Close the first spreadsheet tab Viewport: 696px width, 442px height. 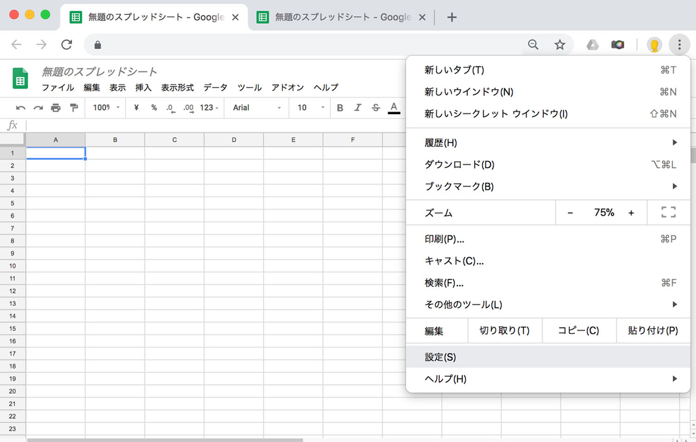[x=235, y=17]
